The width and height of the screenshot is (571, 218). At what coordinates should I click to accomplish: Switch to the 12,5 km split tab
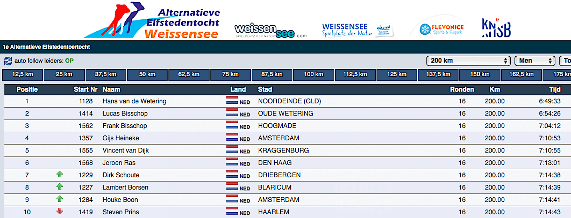point(23,75)
